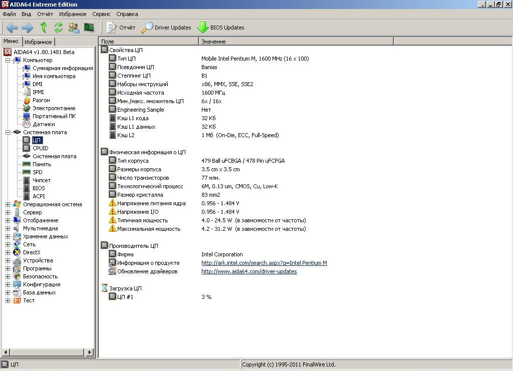This screenshot has width=513, height=371.
Task: Expand the Программы tree node
Action: click(x=8, y=268)
